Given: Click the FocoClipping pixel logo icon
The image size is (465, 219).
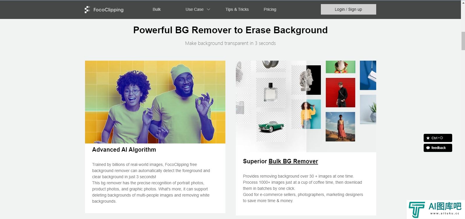Looking at the screenshot, I should pos(87,10).
